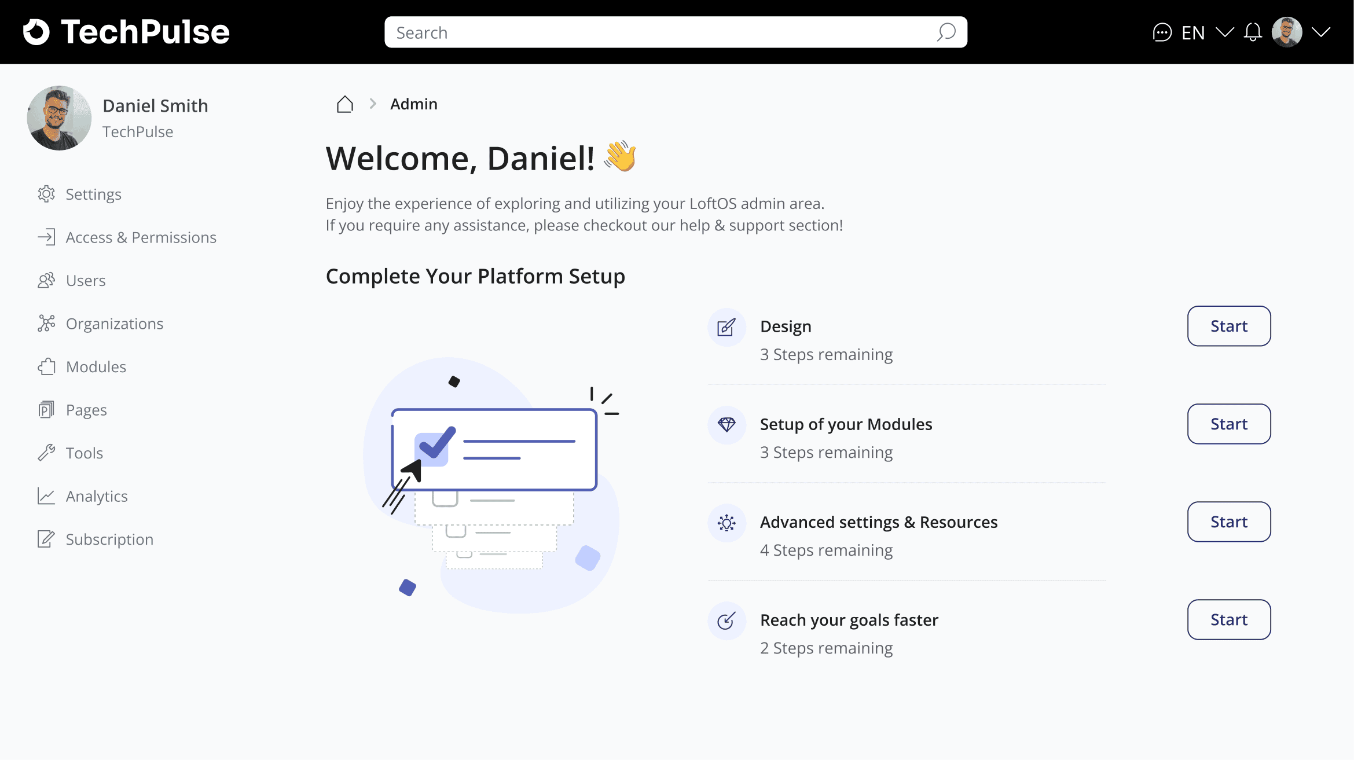
Task: Open the chat messages icon
Action: [x=1162, y=32]
